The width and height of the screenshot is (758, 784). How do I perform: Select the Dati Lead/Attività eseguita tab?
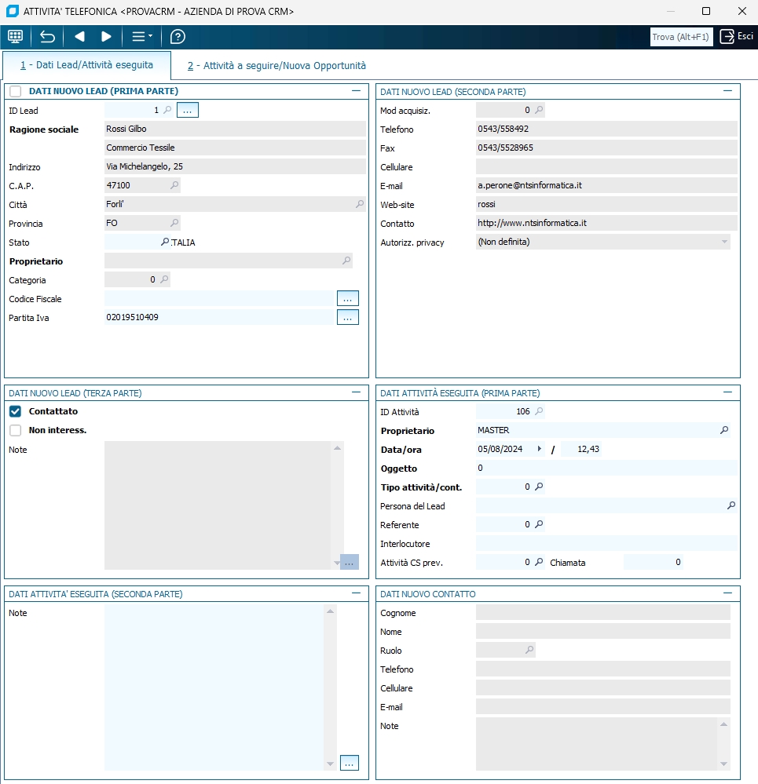point(86,65)
